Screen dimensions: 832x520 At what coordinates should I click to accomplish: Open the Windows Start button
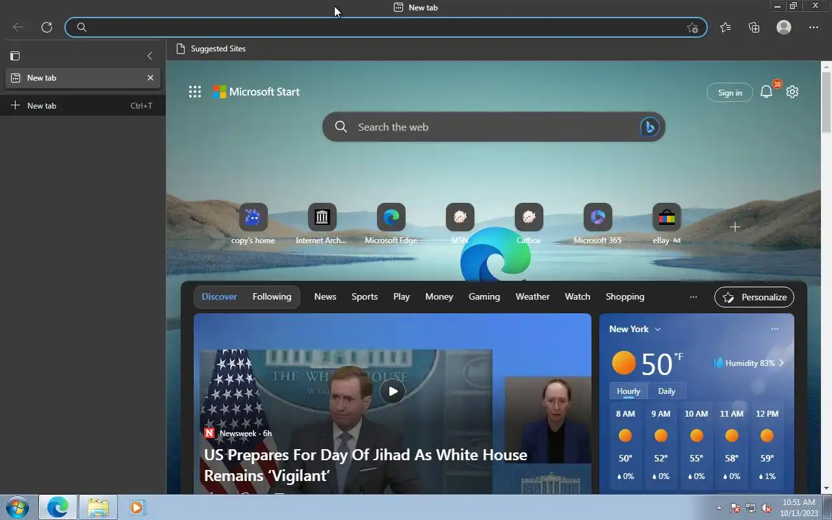tap(18, 507)
